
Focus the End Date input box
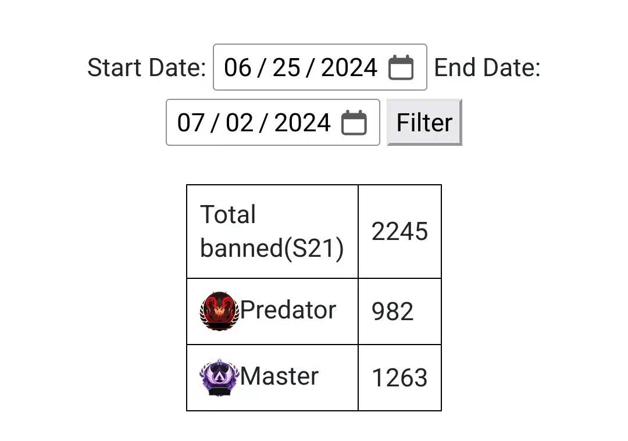pyautogui.click(x=273, y=123)
